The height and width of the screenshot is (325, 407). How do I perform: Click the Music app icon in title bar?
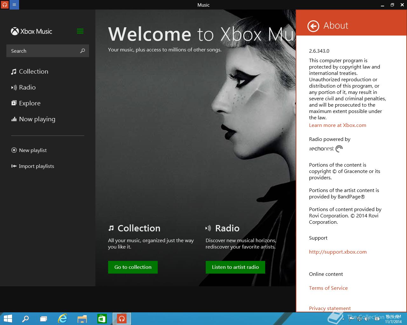5,5
